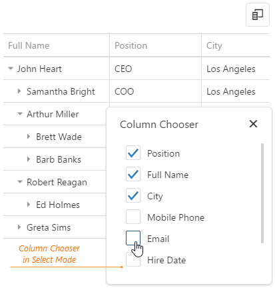Click the Greta Sims name text
Image resolution: width=275 pixels, height=288 pixels.
[49, 227]
